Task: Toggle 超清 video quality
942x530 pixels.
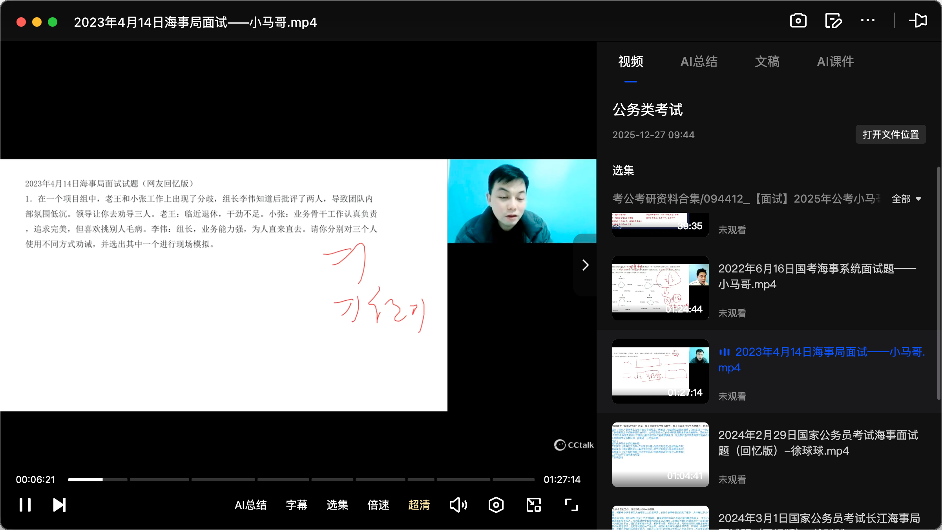Action: coord(419,505)
